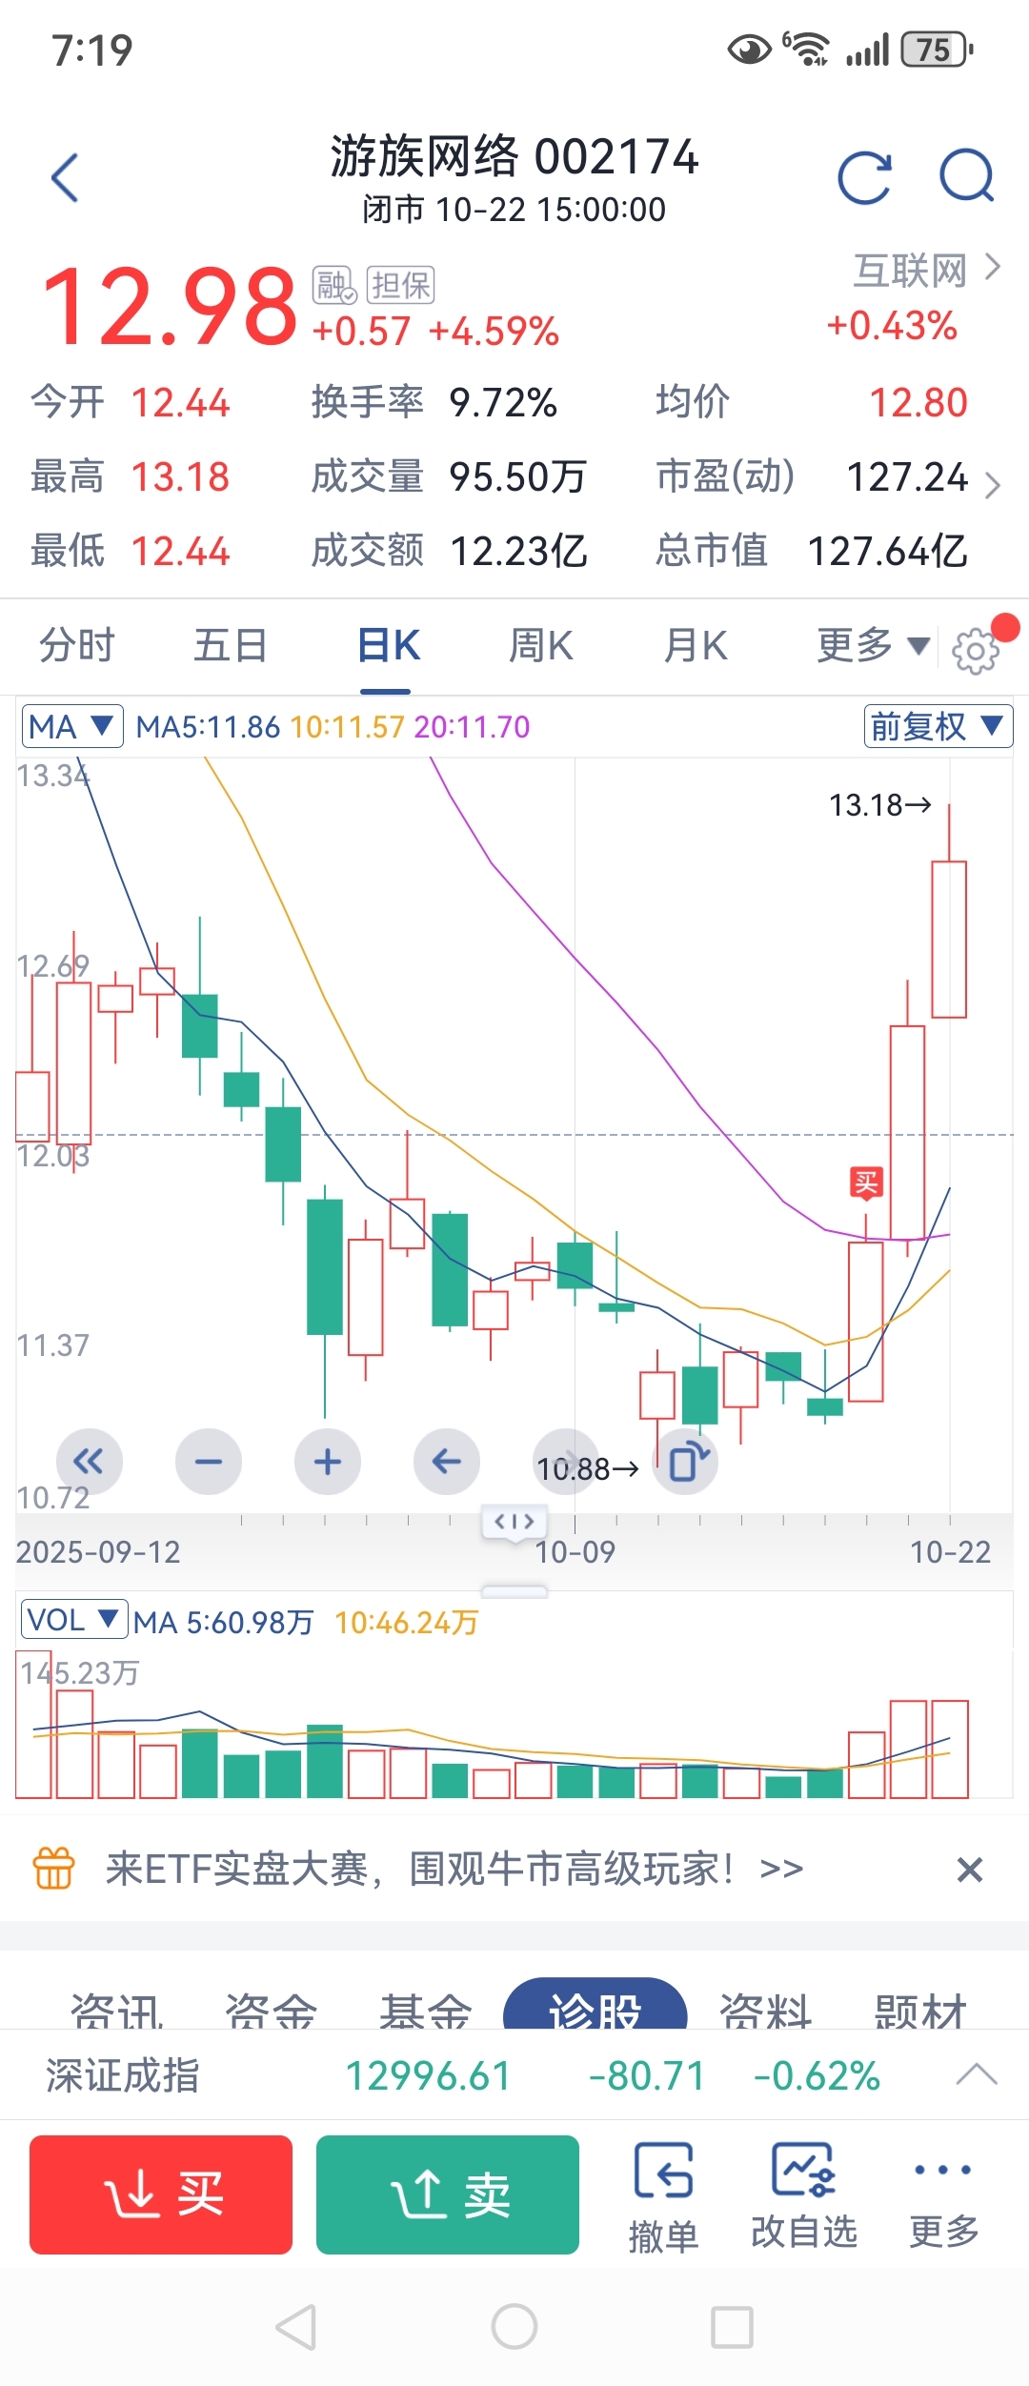Switch to the 周K tab
Image resolution: width=1029 pixels, height=2386 pixels.
point(540,646)
